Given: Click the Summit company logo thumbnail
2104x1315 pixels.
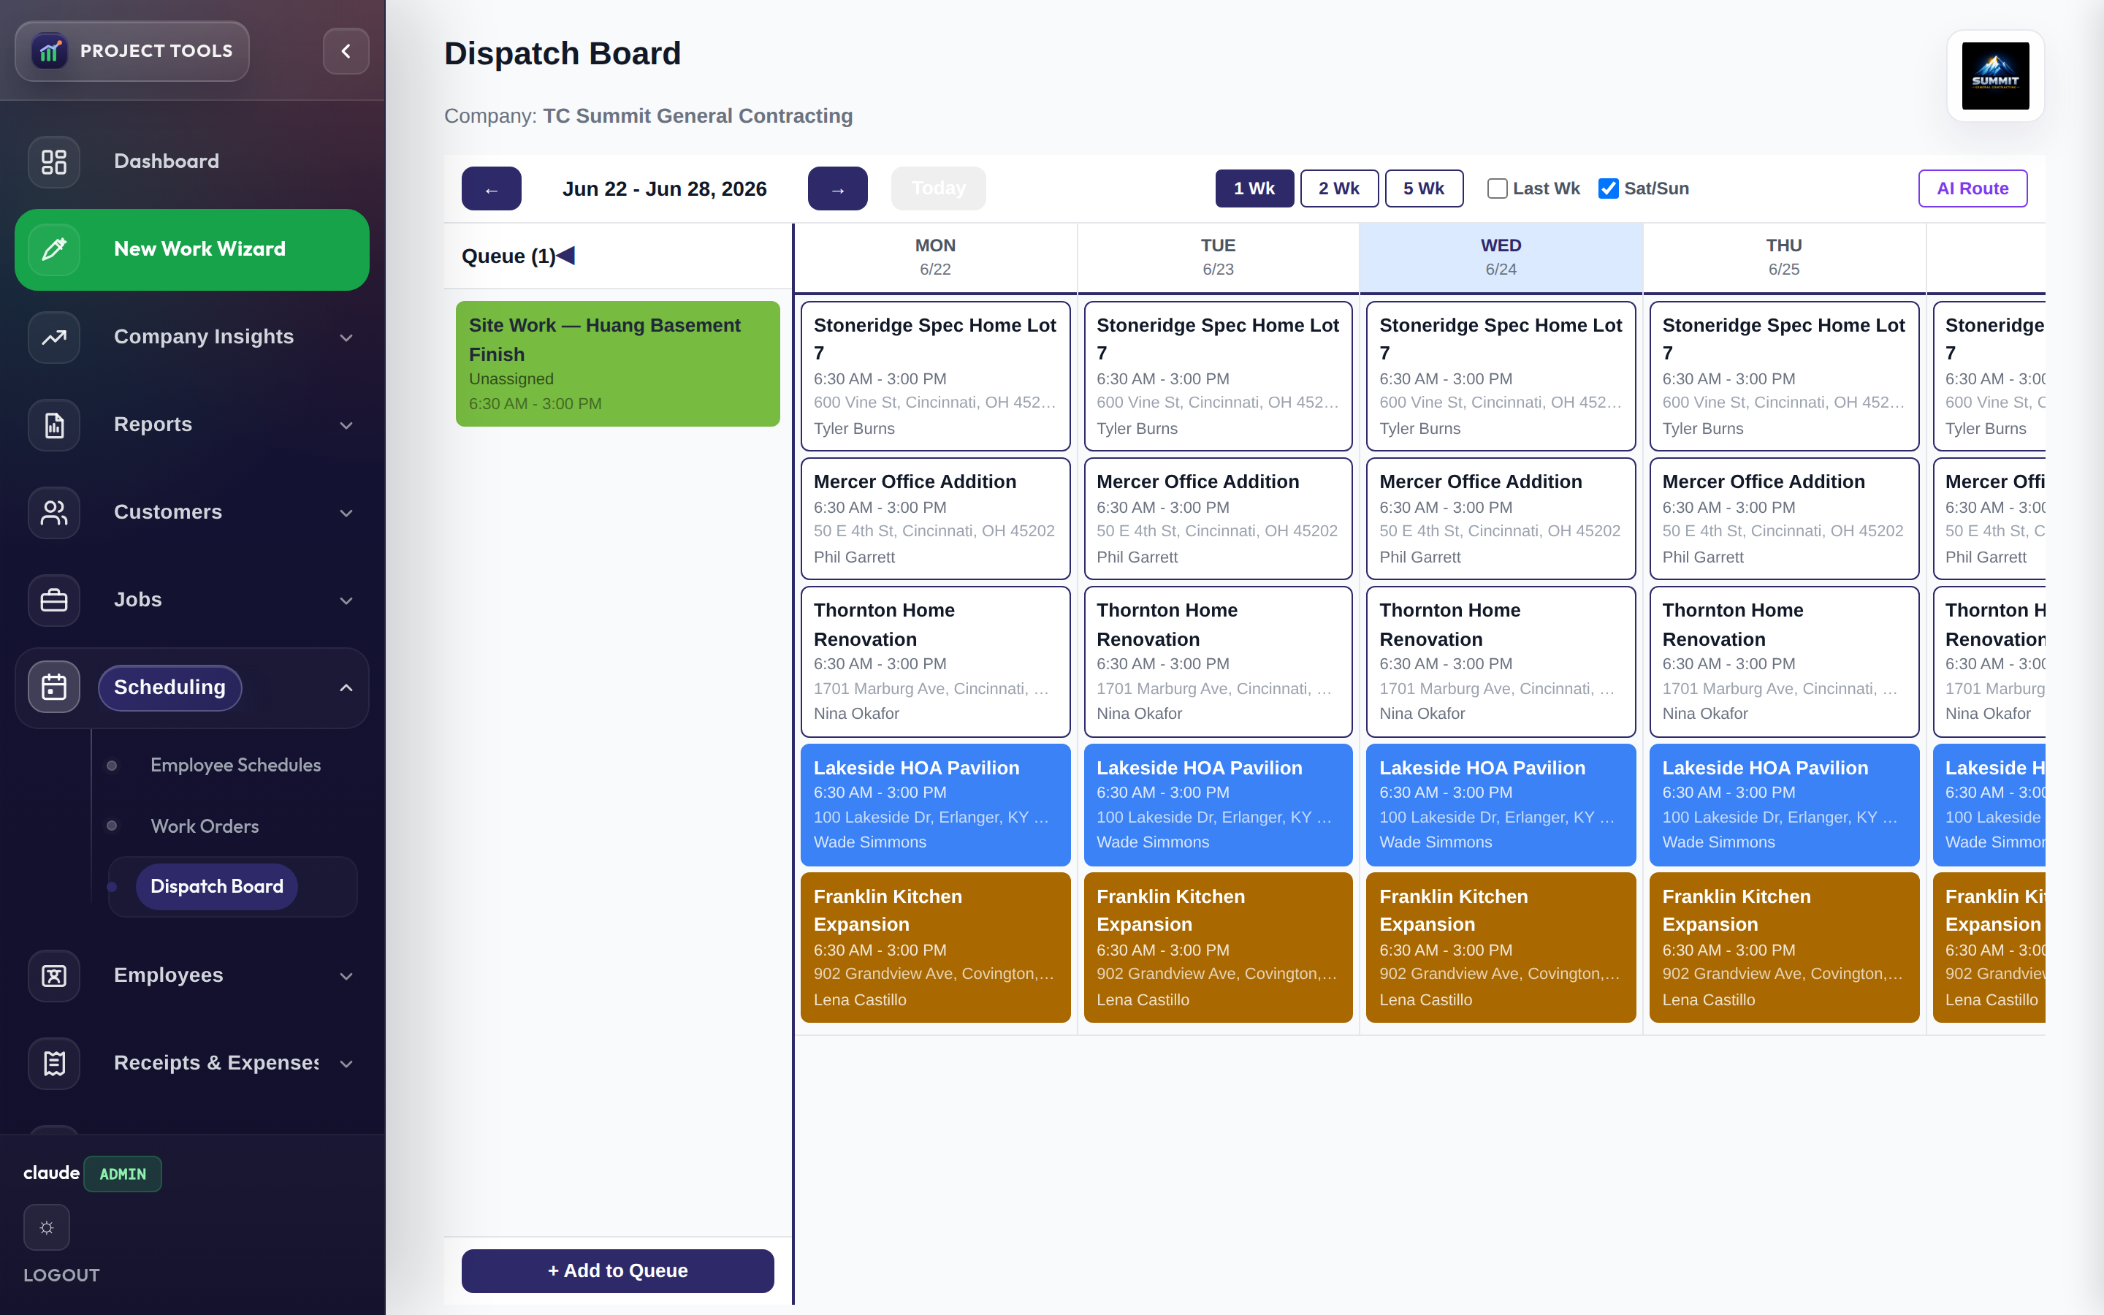Looking at the screenshot, I should coord(1995,76).
